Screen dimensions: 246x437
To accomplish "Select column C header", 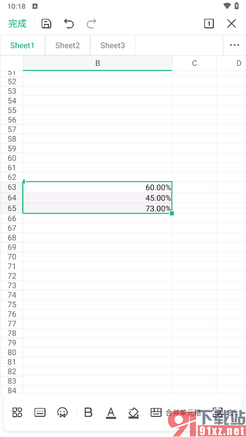I will click(194, 63).
